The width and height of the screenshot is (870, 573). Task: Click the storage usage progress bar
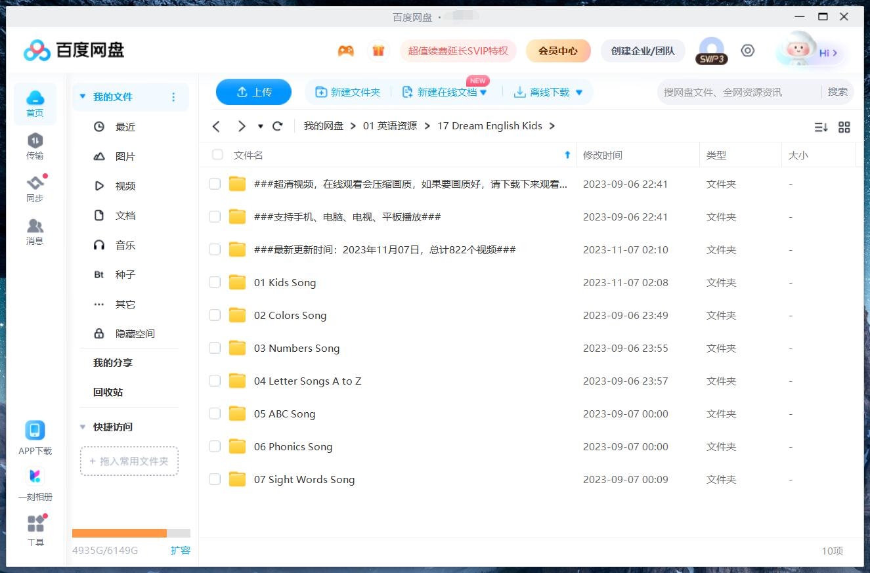coord(131,533)
